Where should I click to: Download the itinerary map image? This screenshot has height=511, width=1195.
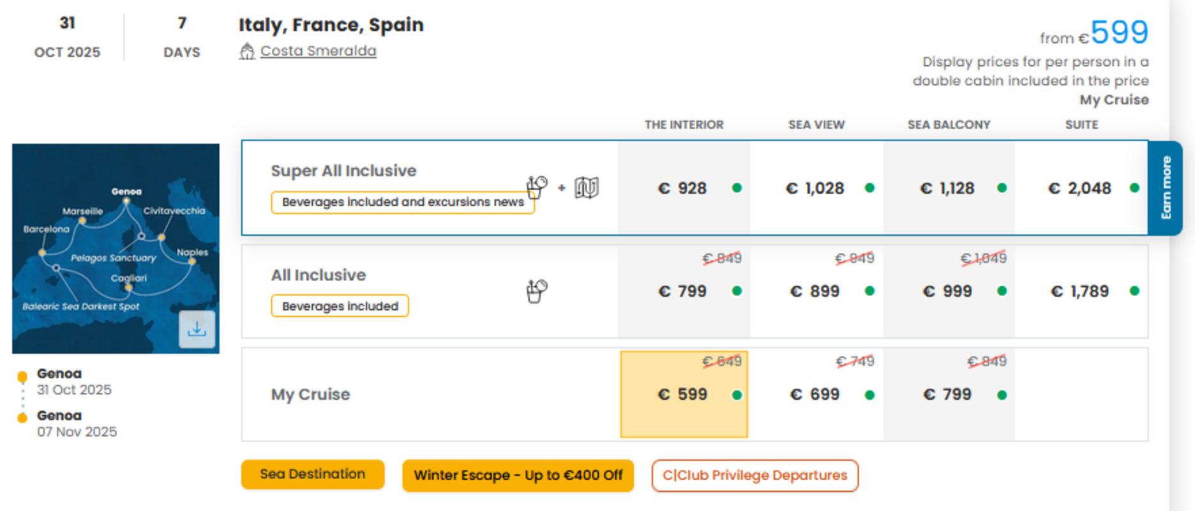(197, 329)
